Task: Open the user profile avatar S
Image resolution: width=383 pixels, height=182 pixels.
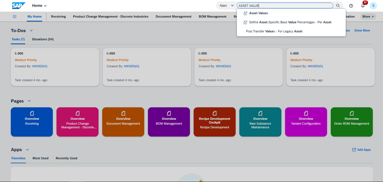Action: click(373, 6)
